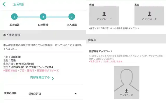166x103 pixels.
Task: Click the 書類の種類 label
Action: tap(10, 93)
